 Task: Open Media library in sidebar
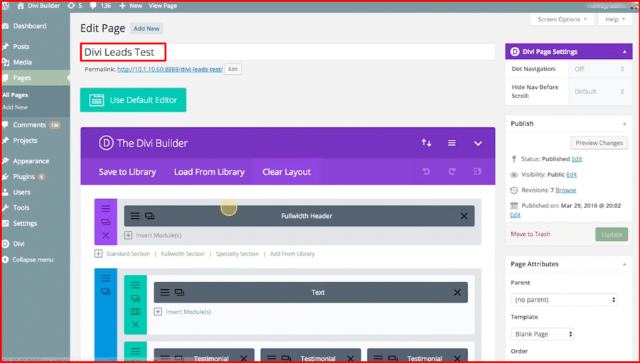tap(23, 62)
